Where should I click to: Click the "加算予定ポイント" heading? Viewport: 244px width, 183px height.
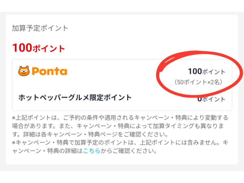[40, 28]
